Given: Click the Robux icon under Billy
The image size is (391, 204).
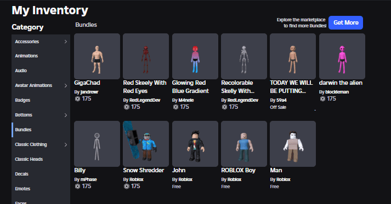Looking at the screenshot, I should pyautogui.click(x=77, y=186).
